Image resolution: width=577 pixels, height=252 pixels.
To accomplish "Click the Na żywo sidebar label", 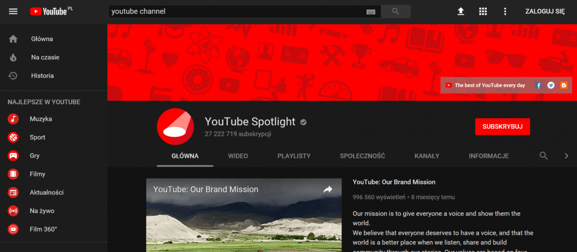I will pyautogui.click(x=42, y=211).
